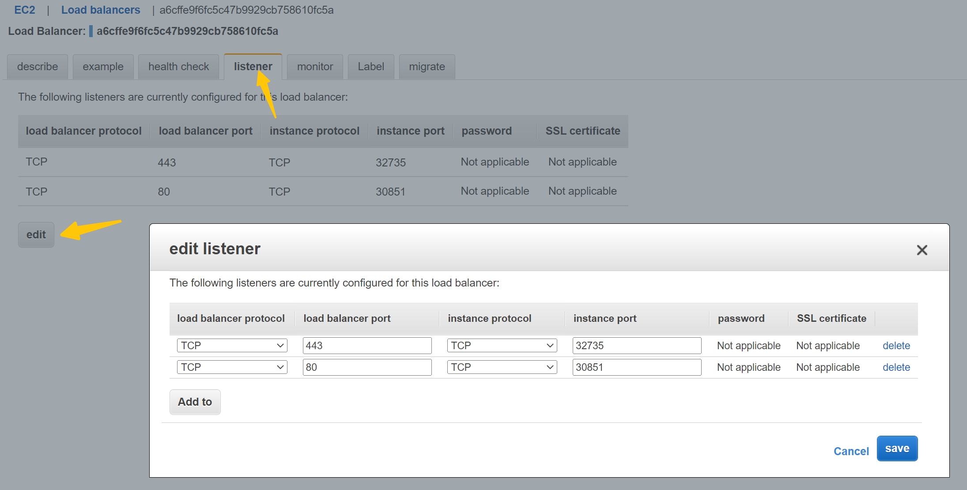Click load balancer port field showing 80
This screenshot has width=967, height=490.
[366, 367]
